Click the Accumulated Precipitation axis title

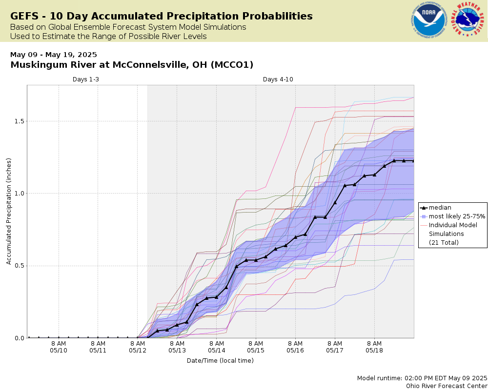(9, 212)
